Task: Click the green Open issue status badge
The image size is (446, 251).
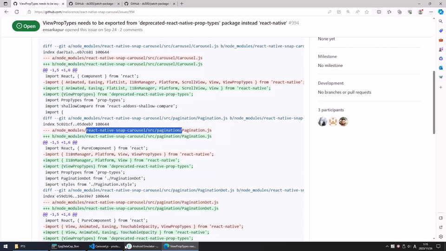Action: coord(26,26)
